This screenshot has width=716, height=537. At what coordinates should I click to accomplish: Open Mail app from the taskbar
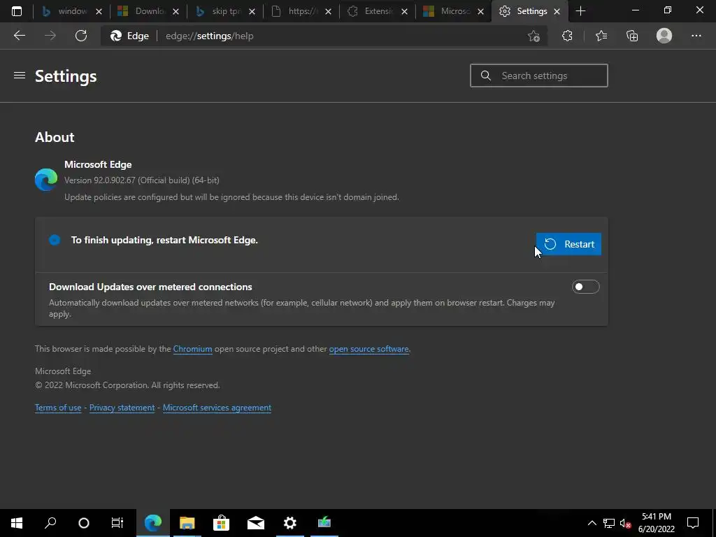[x=256, y=523]
